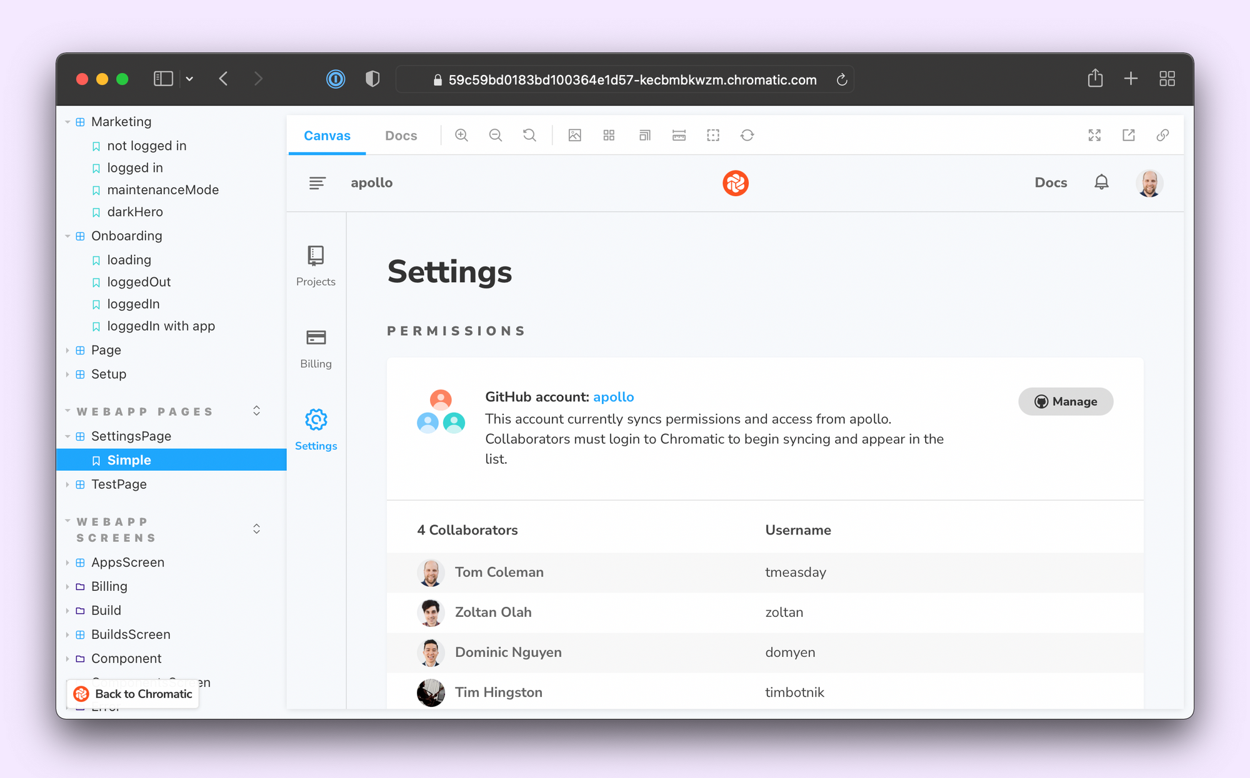Click the zoom out toolbar icon
Screen dimensions: 1250x778
pyautogui.click(x=496, y=135)
